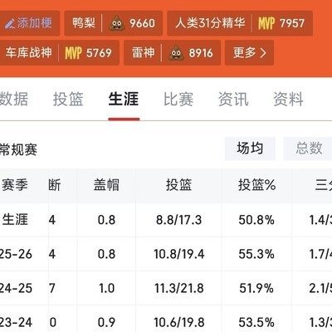Click the 25-26 season row label
This screenshot has height=332, width=332.
(x=16, y=254)
